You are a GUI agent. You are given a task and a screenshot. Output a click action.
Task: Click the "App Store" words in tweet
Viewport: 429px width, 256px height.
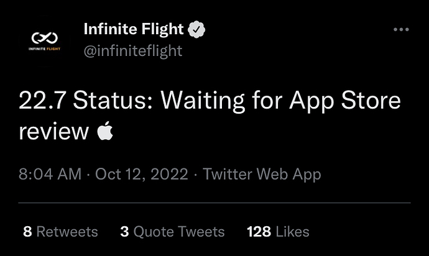(x=345, y=101)
